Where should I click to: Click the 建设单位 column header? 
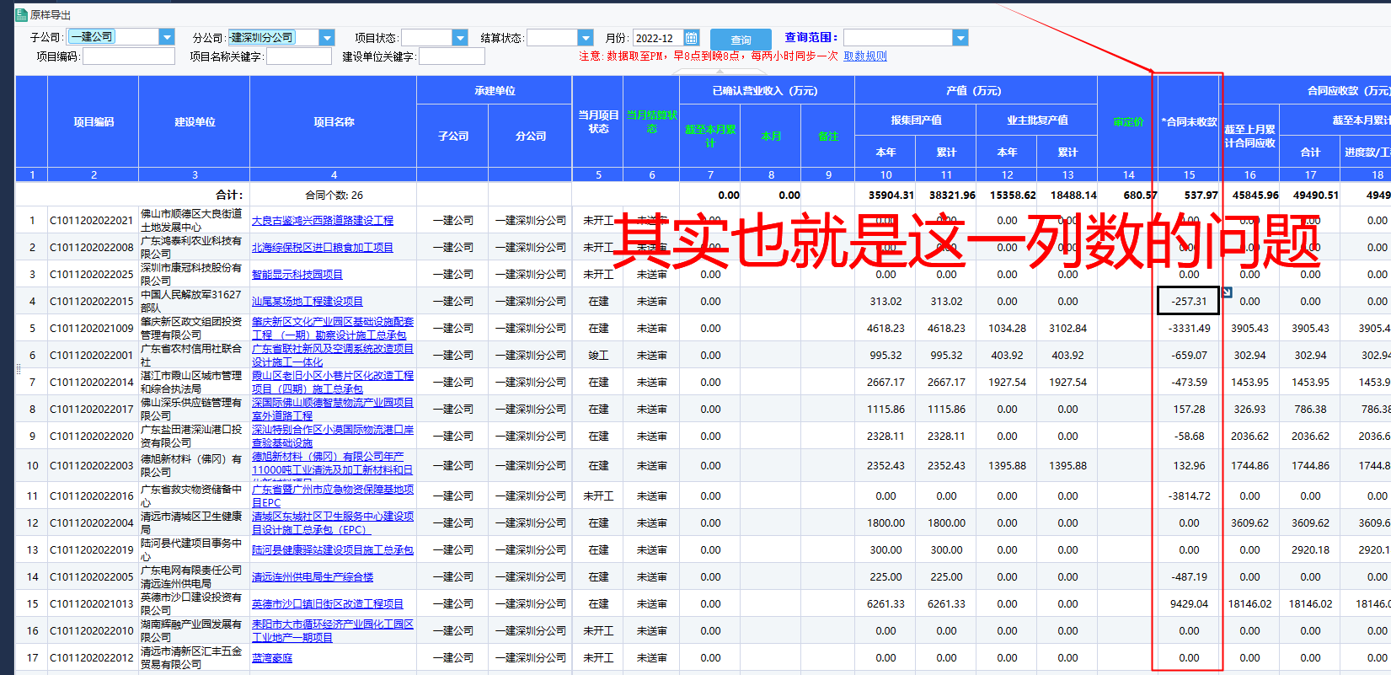pos(195,122)
